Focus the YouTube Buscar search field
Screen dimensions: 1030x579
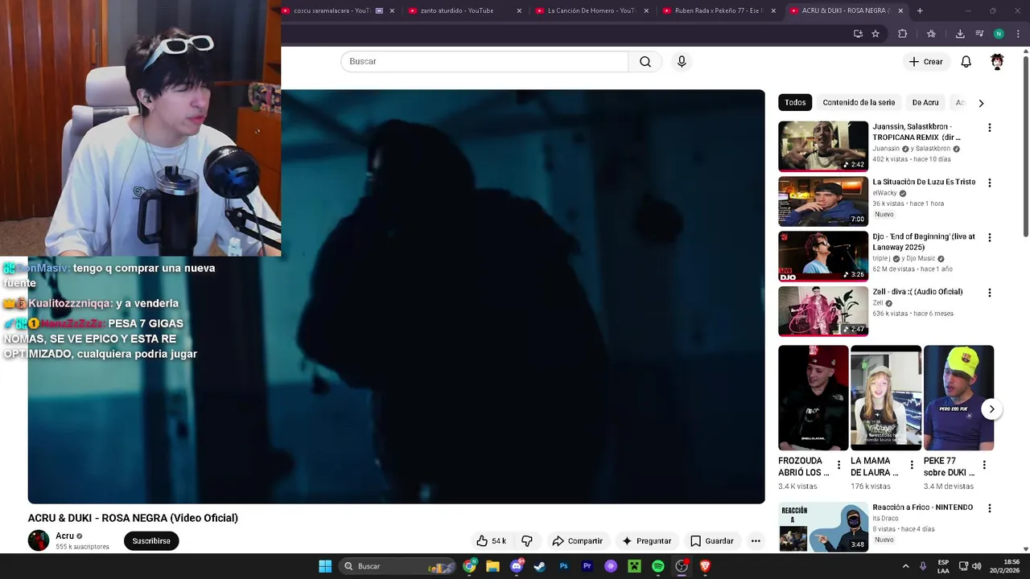[484, 62]
